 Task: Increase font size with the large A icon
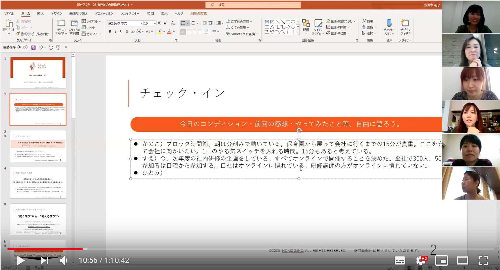[159, 23]
